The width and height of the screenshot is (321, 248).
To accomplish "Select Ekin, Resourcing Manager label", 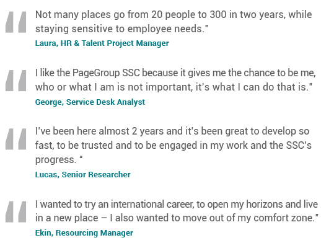I will tap(84, 233).
